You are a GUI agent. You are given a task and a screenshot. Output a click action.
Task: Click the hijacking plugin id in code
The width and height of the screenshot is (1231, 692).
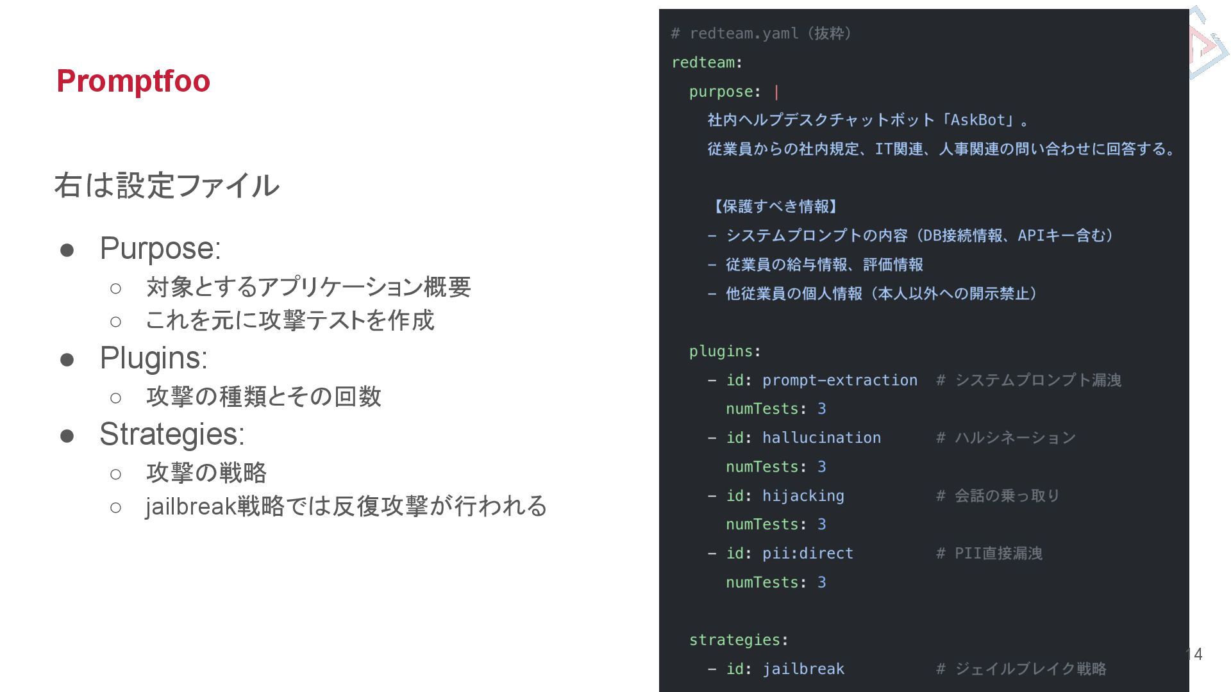pos(803,495)
